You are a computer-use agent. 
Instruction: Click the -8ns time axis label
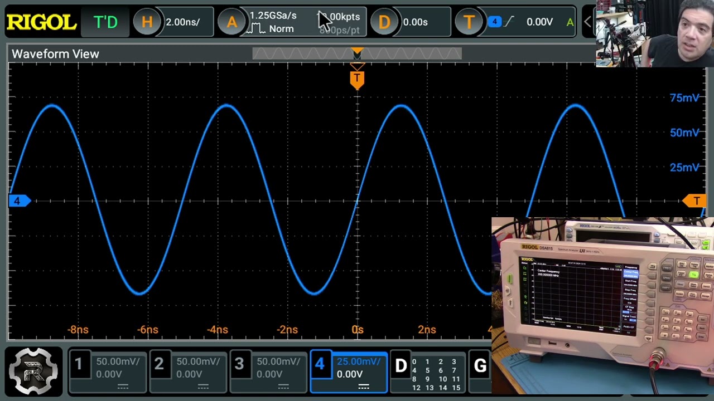point(78,330)
